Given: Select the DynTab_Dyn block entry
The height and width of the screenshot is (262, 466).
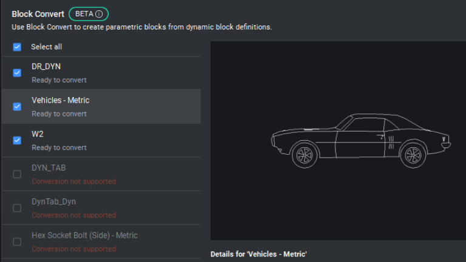Looking at the screenshot, I should tap(101, 208).
